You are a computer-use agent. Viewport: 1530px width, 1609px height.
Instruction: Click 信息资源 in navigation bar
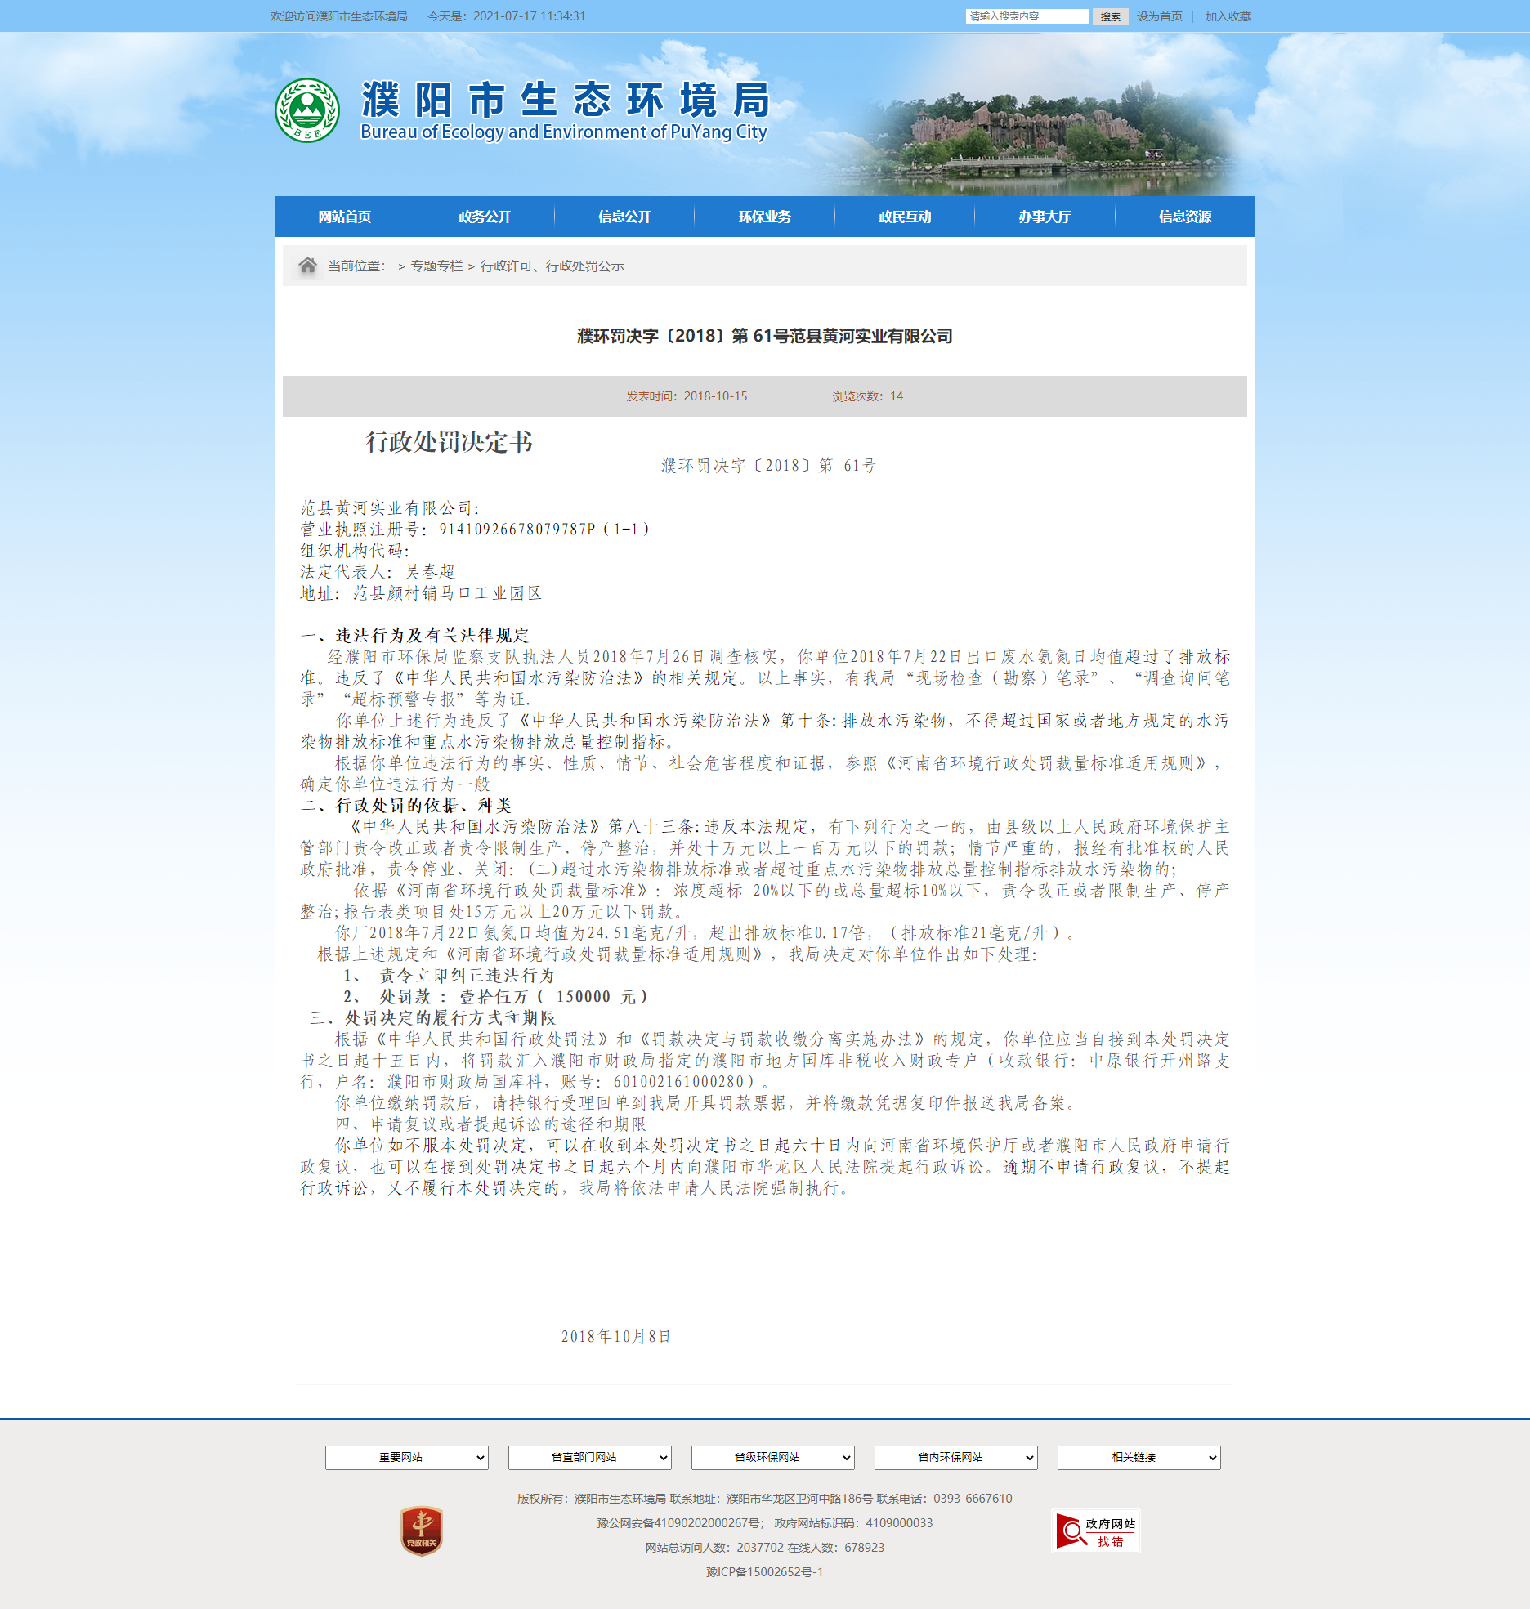(1185, 217)
